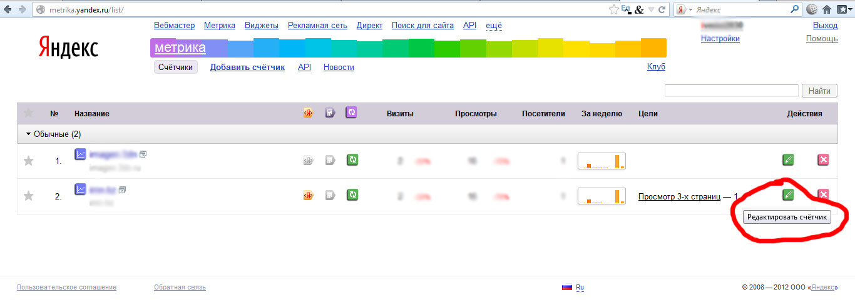The width and height of the screenshot is (855, 307).
Task: Click the magnifier in browser search box
Action: [x=795, y=9]
